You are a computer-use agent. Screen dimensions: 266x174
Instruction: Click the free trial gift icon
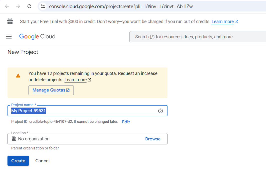[x=10, y=21]
